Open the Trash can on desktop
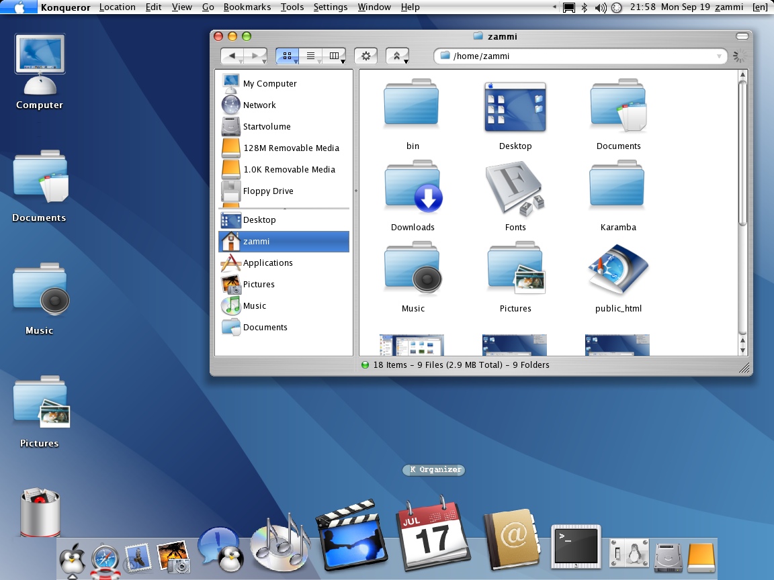This screenshot has height=580, width=774. tap(40, 512)
